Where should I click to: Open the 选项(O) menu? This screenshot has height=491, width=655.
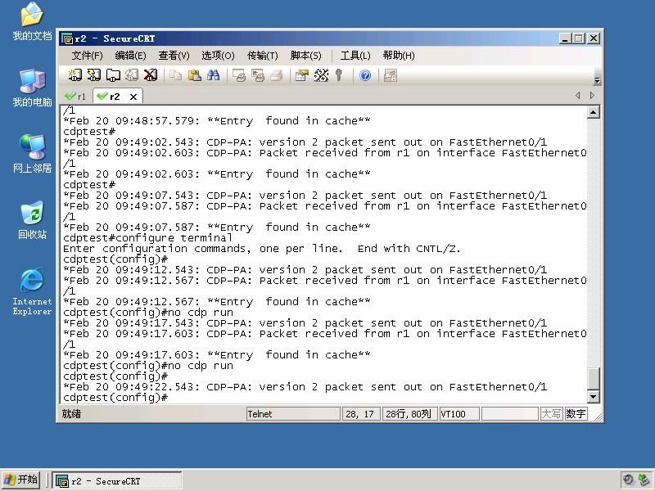click(x=218, y=56)
